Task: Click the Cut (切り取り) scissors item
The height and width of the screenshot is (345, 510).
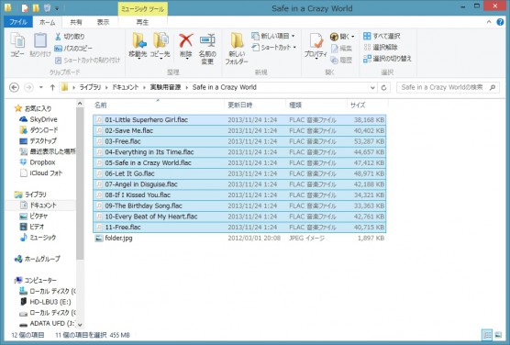Action: click(x=70, y=37)
